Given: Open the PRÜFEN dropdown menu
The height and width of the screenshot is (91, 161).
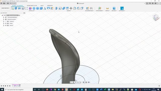Looking at the screenshot, I should pyautogui.click(x=107, y=11).
